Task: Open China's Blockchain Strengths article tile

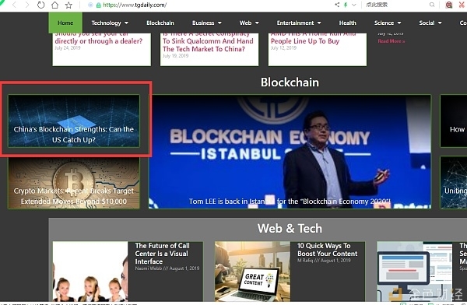Action: click(x=74, y=121)
